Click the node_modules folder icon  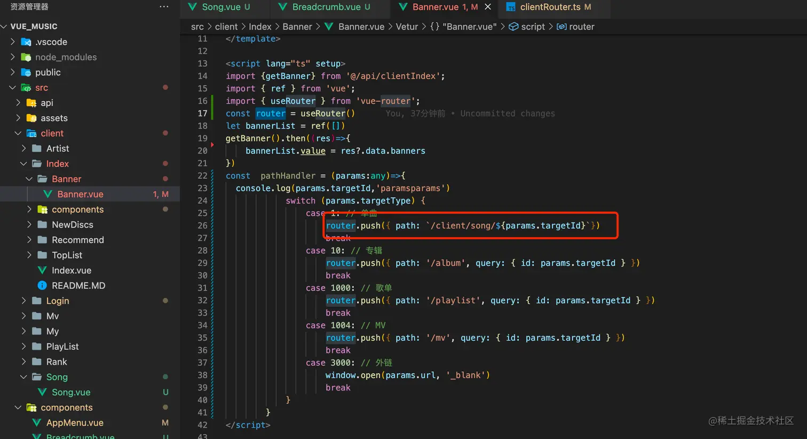26,57
